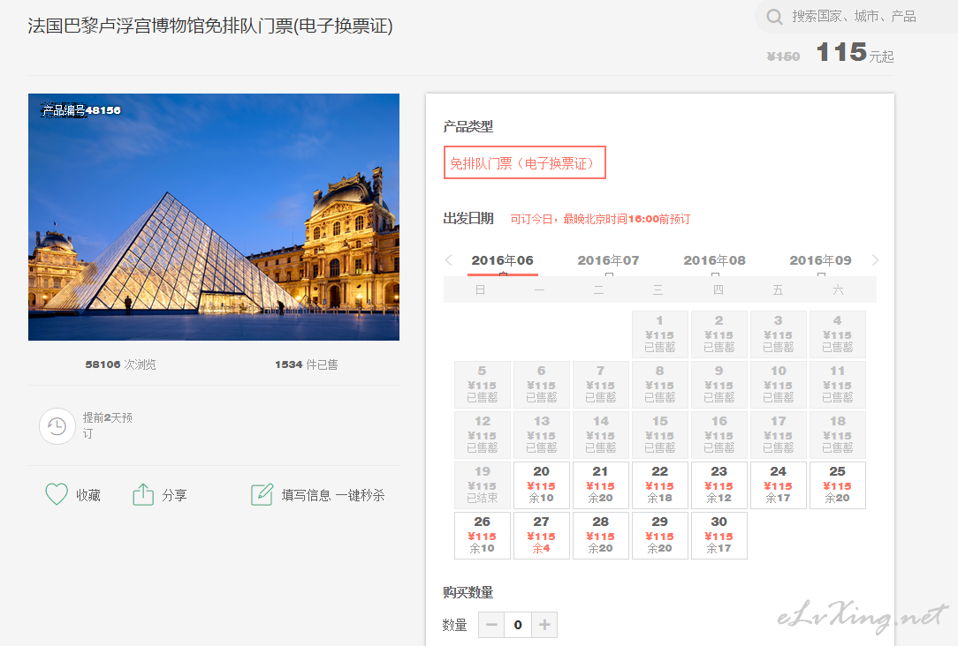Click the 产品编号48156 label on photo
The width and height of the screenshot is (958, 646).
(81, 110)
